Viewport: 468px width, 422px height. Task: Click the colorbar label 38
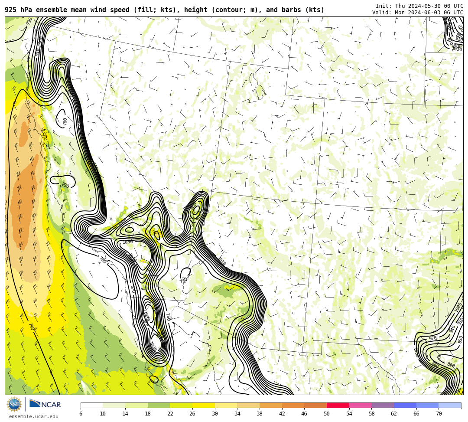point(260,414)
